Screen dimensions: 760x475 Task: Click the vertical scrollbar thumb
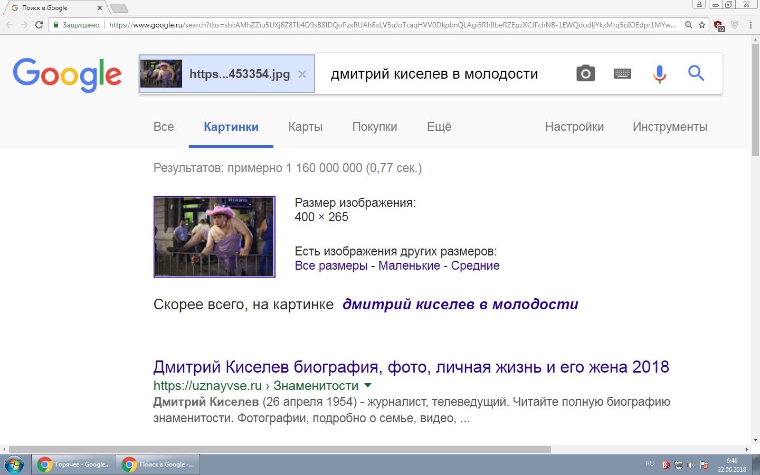[755, 99]
